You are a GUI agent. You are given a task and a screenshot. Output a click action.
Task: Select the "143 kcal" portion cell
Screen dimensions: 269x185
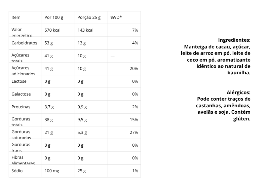85,30
